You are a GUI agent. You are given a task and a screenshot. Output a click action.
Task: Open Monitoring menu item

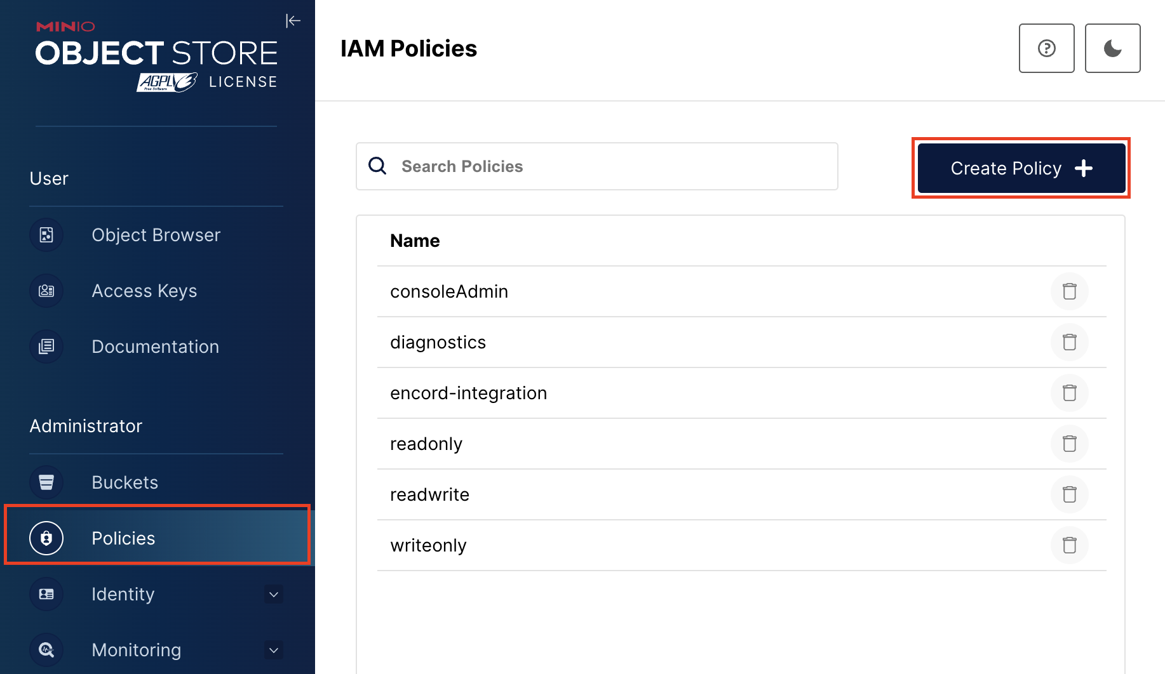tap(156, 650)
